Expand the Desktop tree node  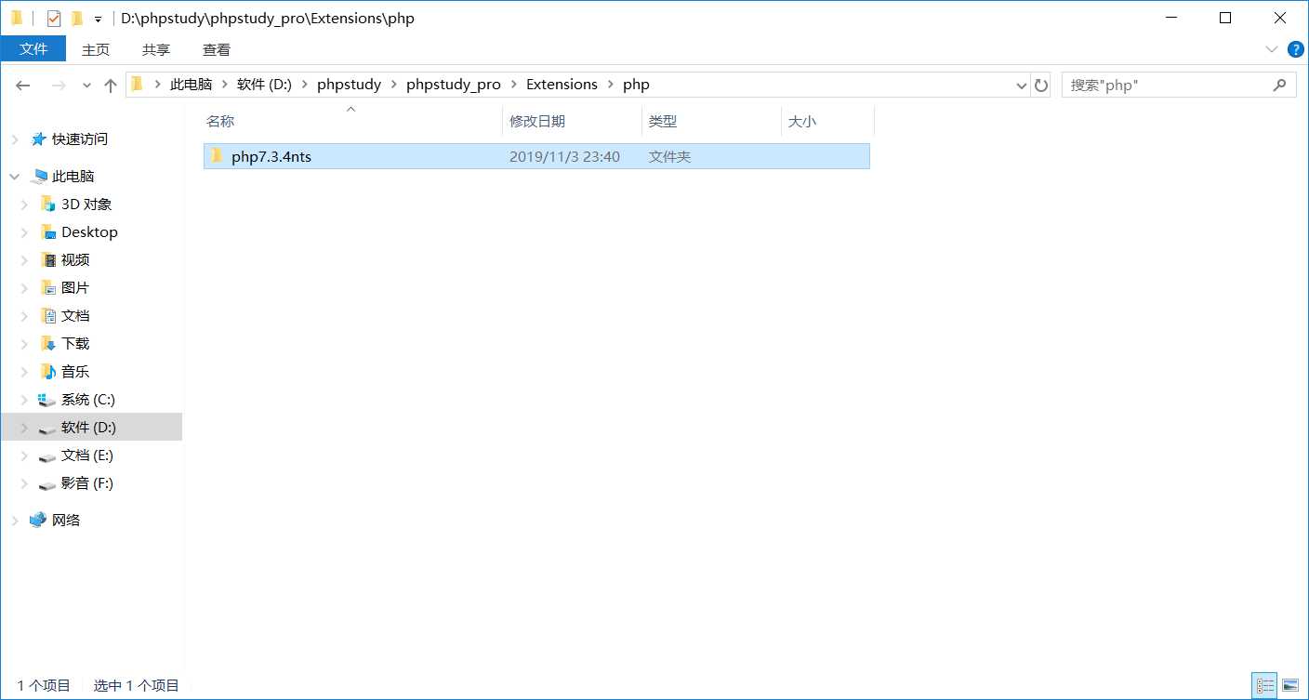[x=25, y=232]
